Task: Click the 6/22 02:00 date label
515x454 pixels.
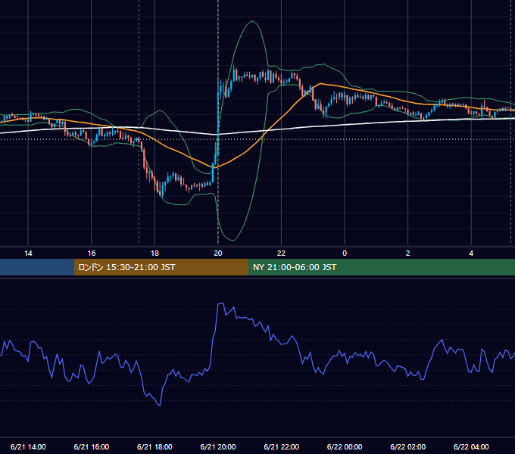Action: click(x=408, y=446)
